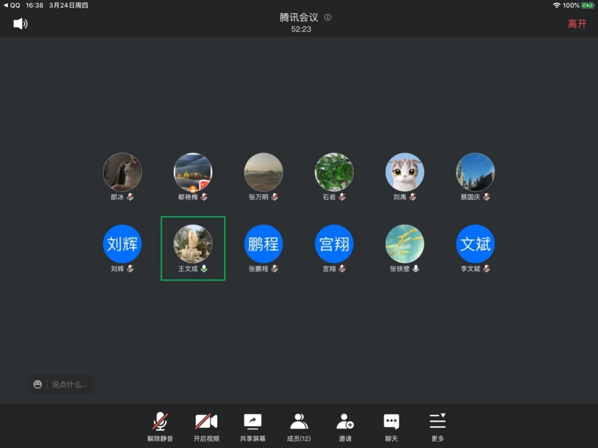Tap 刘辉's blue avatar
Viewport: 598px width, 448px height.
(x=122, y=244)
